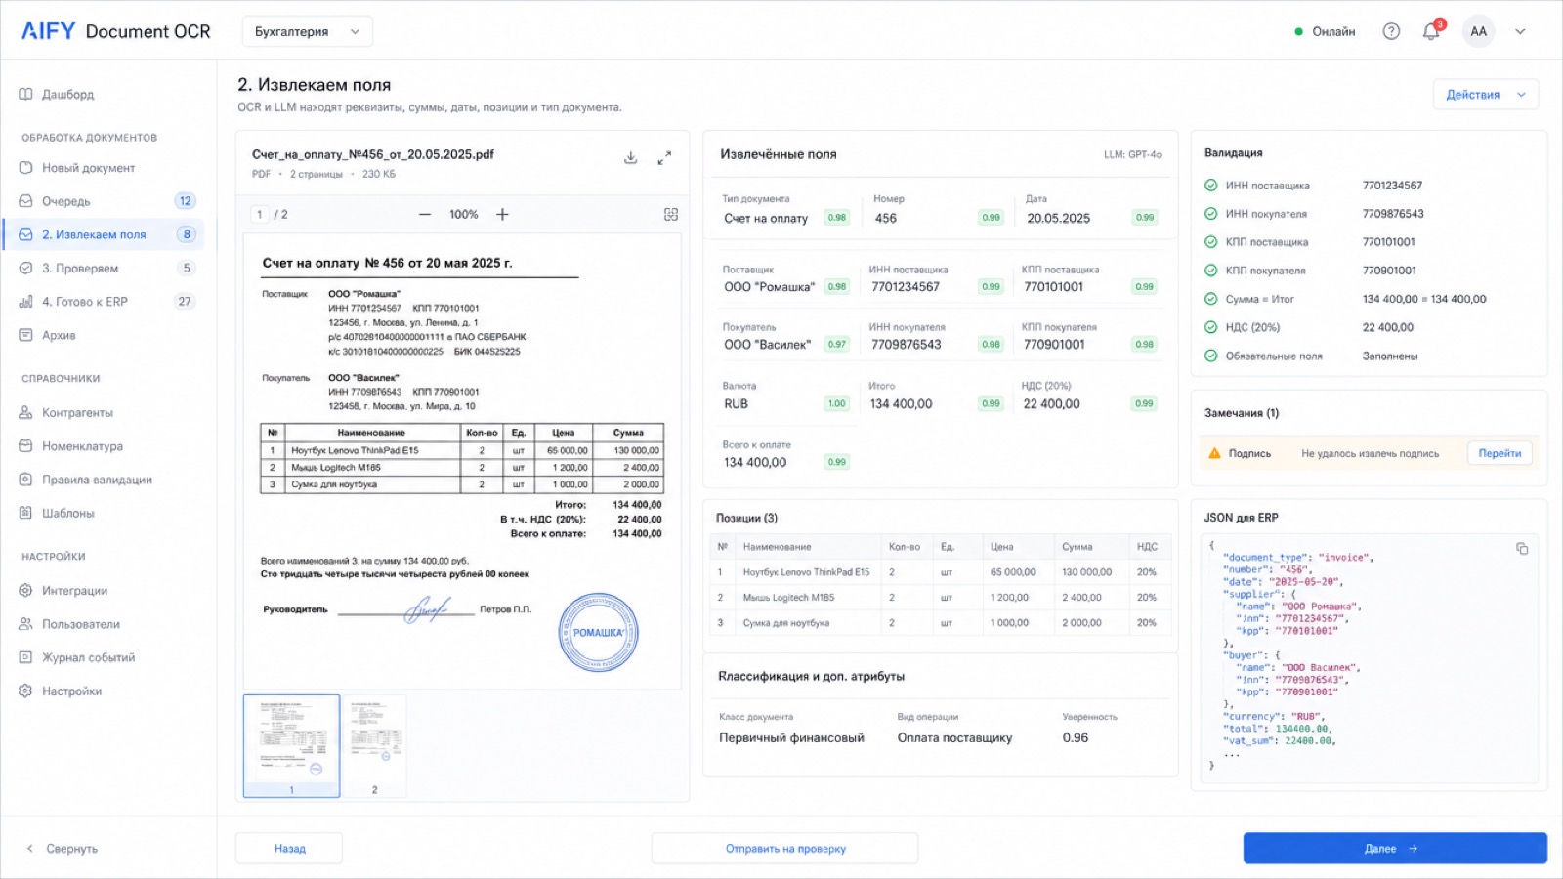Select the page 2 thumbnail
This screenshot has height=879, width=1563.
(374, 746)
